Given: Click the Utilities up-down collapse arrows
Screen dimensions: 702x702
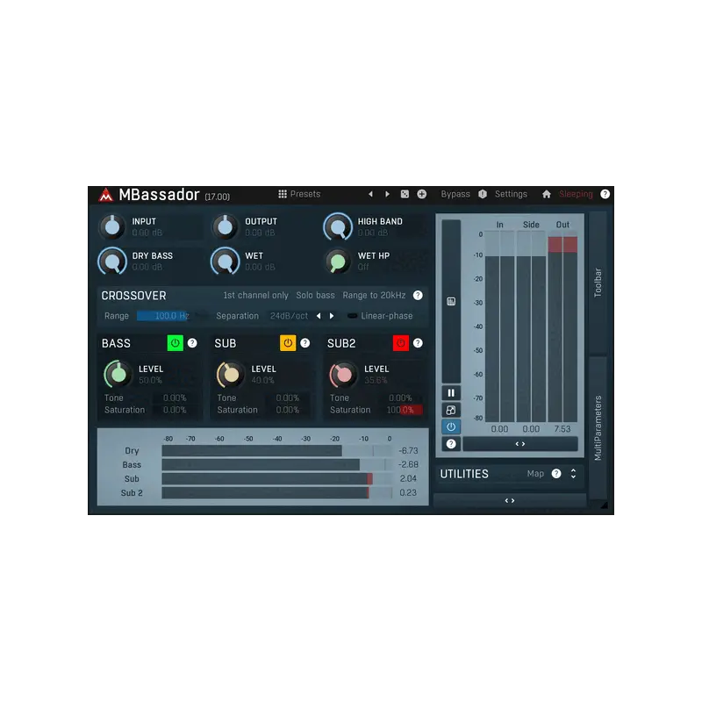Looking at the screenshot, I should point(573,474).
